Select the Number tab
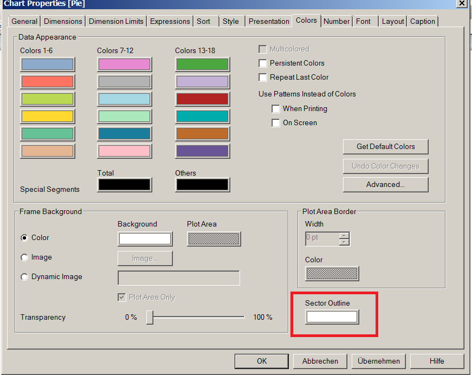 [337, 21]
